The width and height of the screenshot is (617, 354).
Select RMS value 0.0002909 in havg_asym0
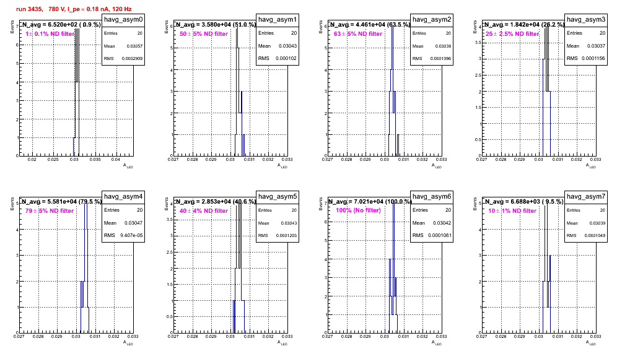pyautogui.click(x=132, y=58)
